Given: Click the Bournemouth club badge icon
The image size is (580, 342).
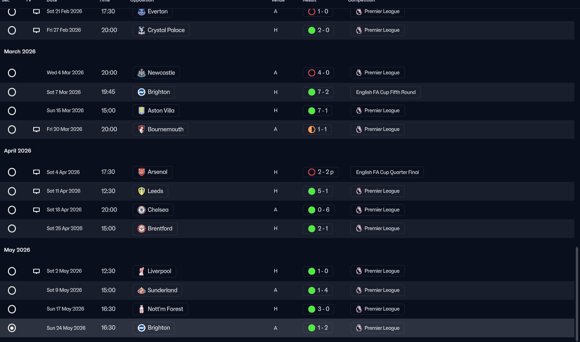Looking at the screenshot, I should tap(142, 130).
